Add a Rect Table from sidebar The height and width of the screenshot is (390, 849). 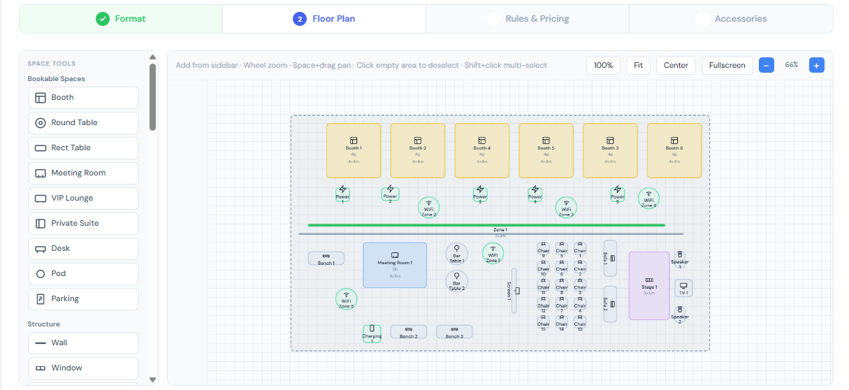(83, 148)
